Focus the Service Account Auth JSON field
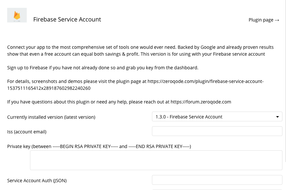 tap(217, 180)
